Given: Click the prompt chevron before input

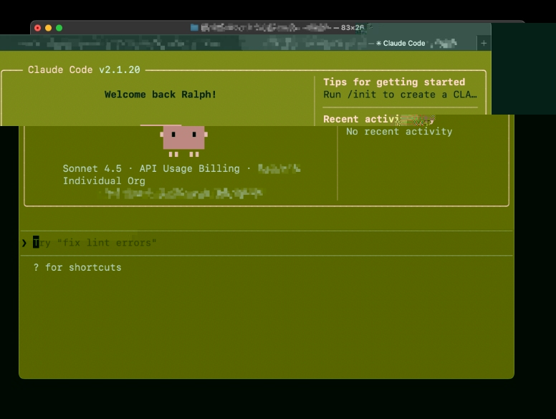Looking at the screenshot, I should (24, 243).
